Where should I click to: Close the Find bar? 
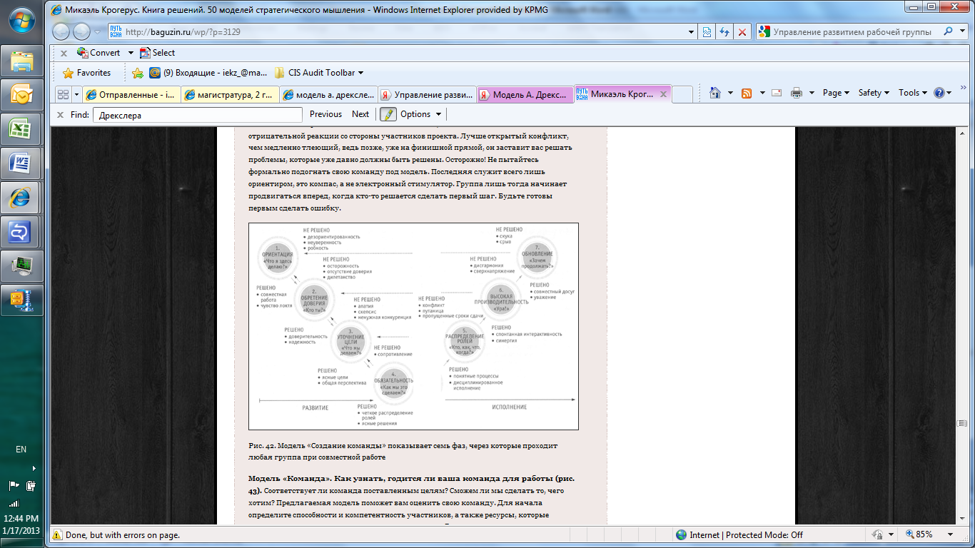pos(61,114)
